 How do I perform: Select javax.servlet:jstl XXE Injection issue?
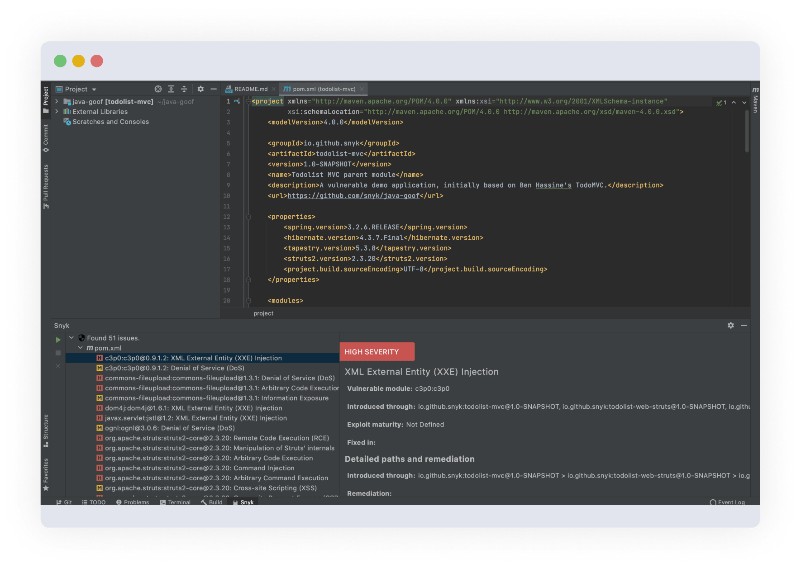pos(202,418)
